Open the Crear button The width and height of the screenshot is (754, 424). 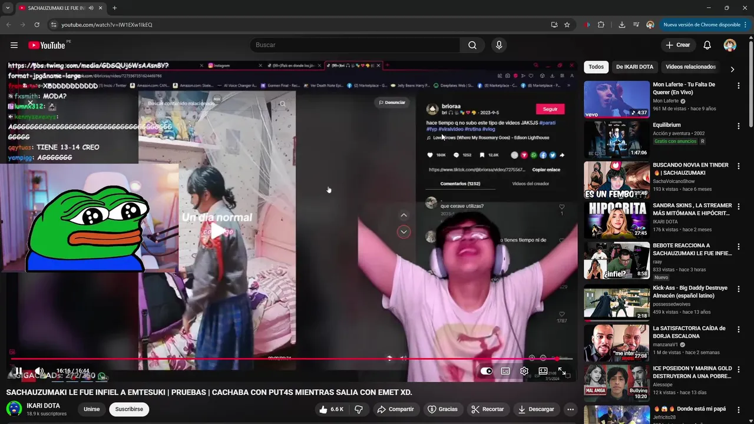tap(678, 45)
